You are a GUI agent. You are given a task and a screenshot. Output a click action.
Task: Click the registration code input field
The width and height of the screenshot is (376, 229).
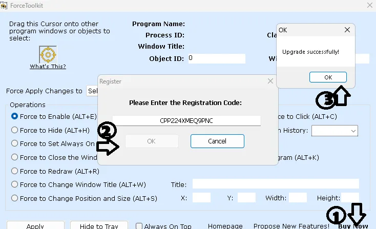pos(186,120)
